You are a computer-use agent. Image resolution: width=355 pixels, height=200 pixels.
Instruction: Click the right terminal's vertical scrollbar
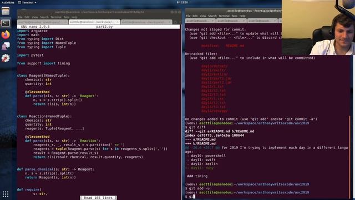click(350, 157)
